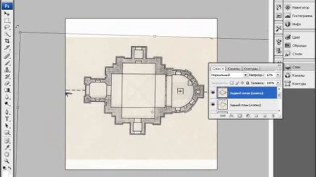The height and width of the screenshot is (177, 316).
Task: Open the fill slider arrow
Action: tap(278, 83)
